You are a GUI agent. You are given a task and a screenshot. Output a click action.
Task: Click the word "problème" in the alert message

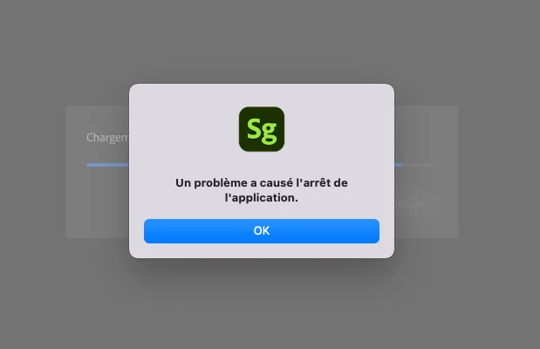pyautogui.click(x=222, y=183)
